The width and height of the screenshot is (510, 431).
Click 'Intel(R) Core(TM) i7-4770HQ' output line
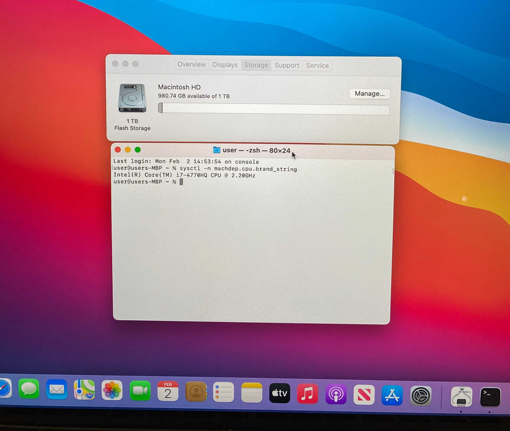[x=184, y=175]
